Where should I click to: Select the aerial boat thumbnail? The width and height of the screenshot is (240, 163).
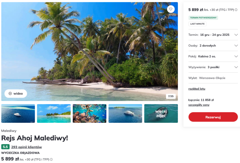pyautogui.click(x=125, y=113)
